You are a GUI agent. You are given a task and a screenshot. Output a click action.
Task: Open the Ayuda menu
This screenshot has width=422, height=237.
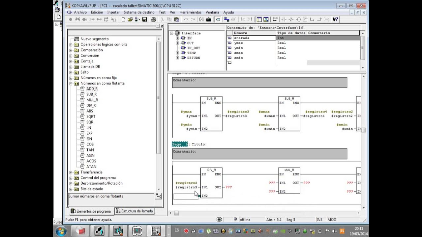coord(228,12)
